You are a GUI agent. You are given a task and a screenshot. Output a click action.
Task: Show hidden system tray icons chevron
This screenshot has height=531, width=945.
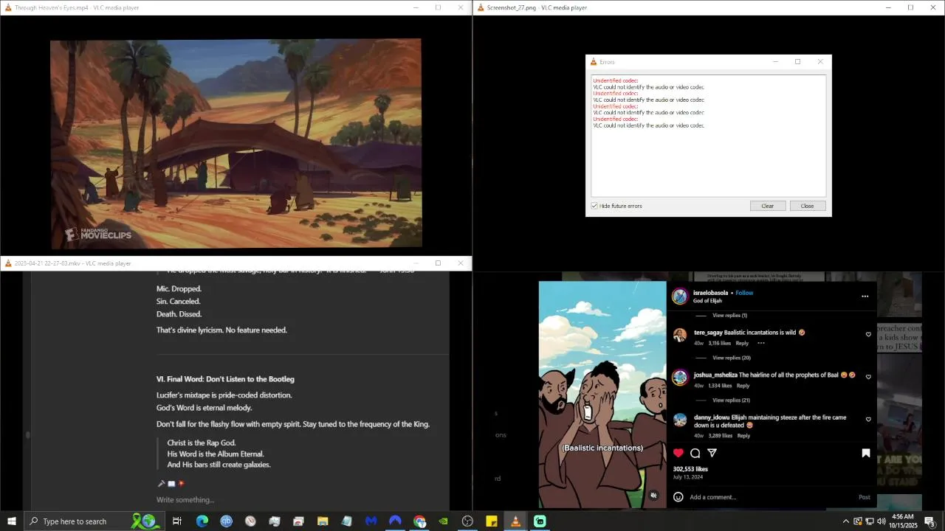click(x=845, y=521)
